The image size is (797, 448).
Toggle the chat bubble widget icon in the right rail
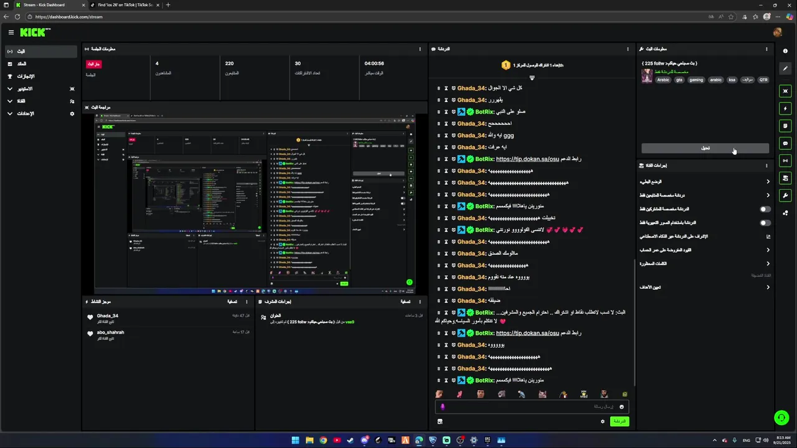785,143
